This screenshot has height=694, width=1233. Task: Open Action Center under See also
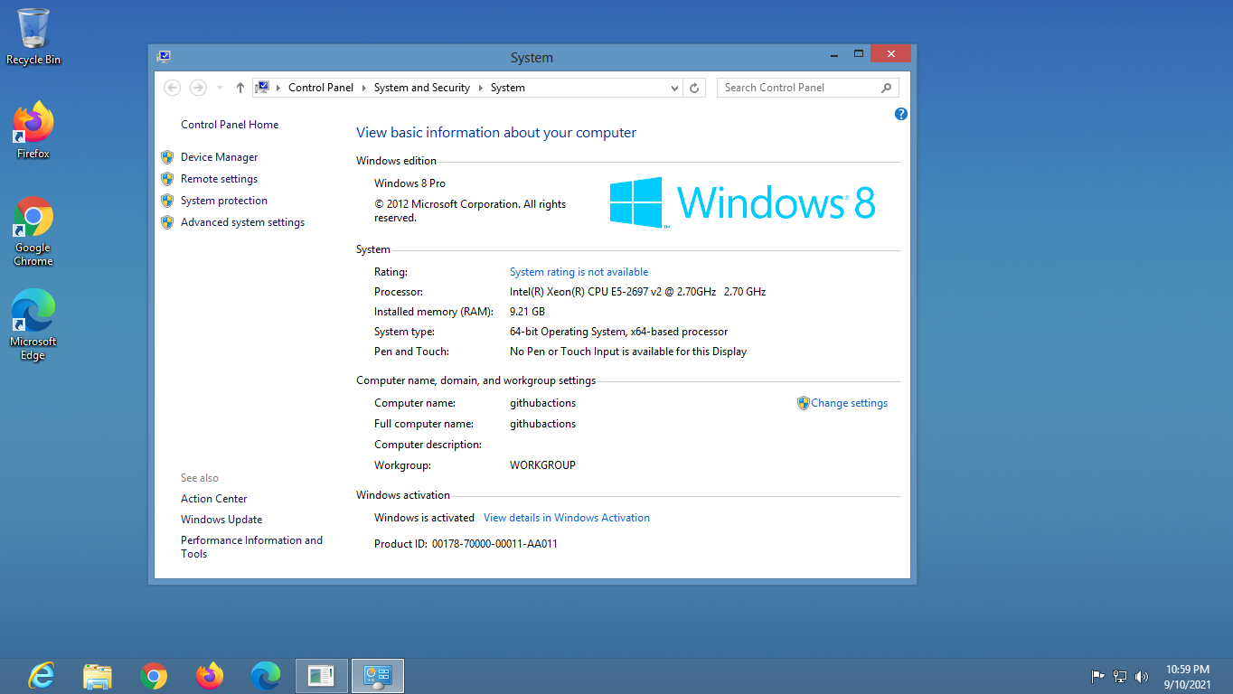tap(213, 499)
